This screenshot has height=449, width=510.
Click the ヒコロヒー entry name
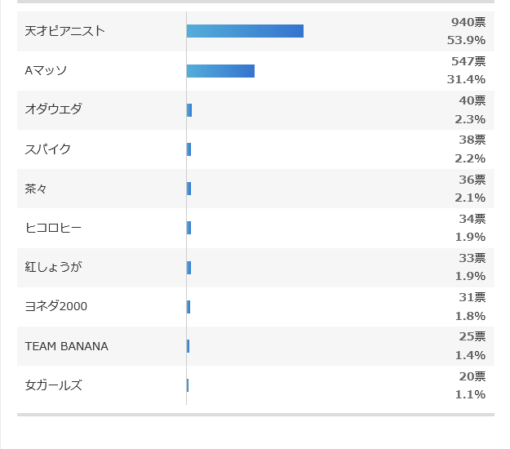53,228
